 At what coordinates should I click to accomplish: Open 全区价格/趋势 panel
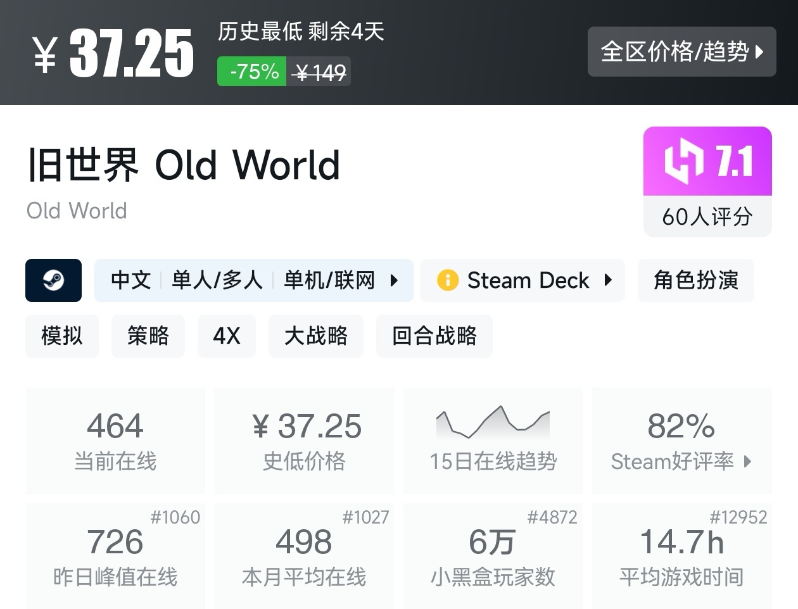coord(681,52)
